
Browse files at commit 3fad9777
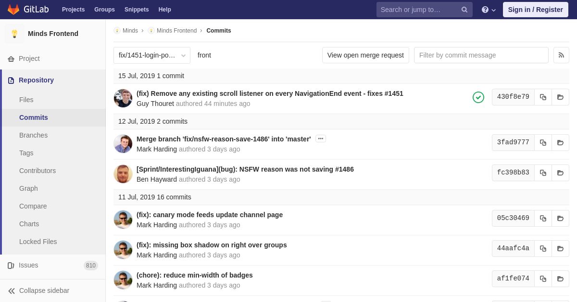coord(560,142)
